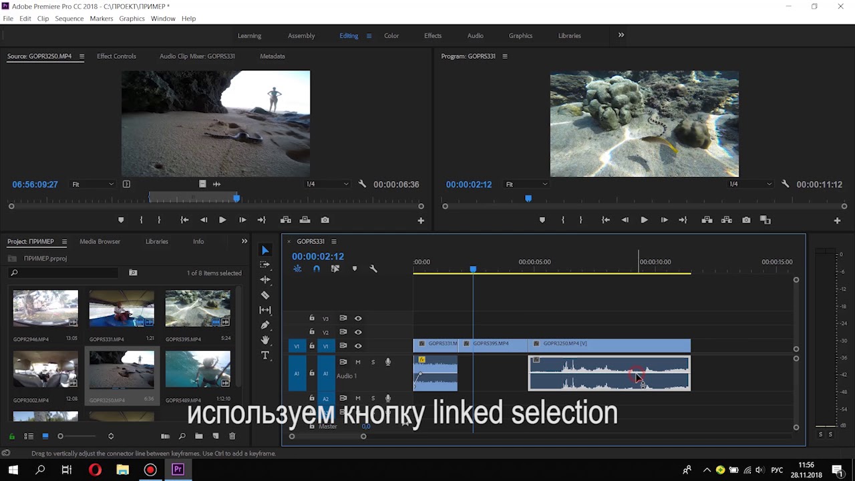Toggle nest sequences insert mode button

(x=297, y=269)
